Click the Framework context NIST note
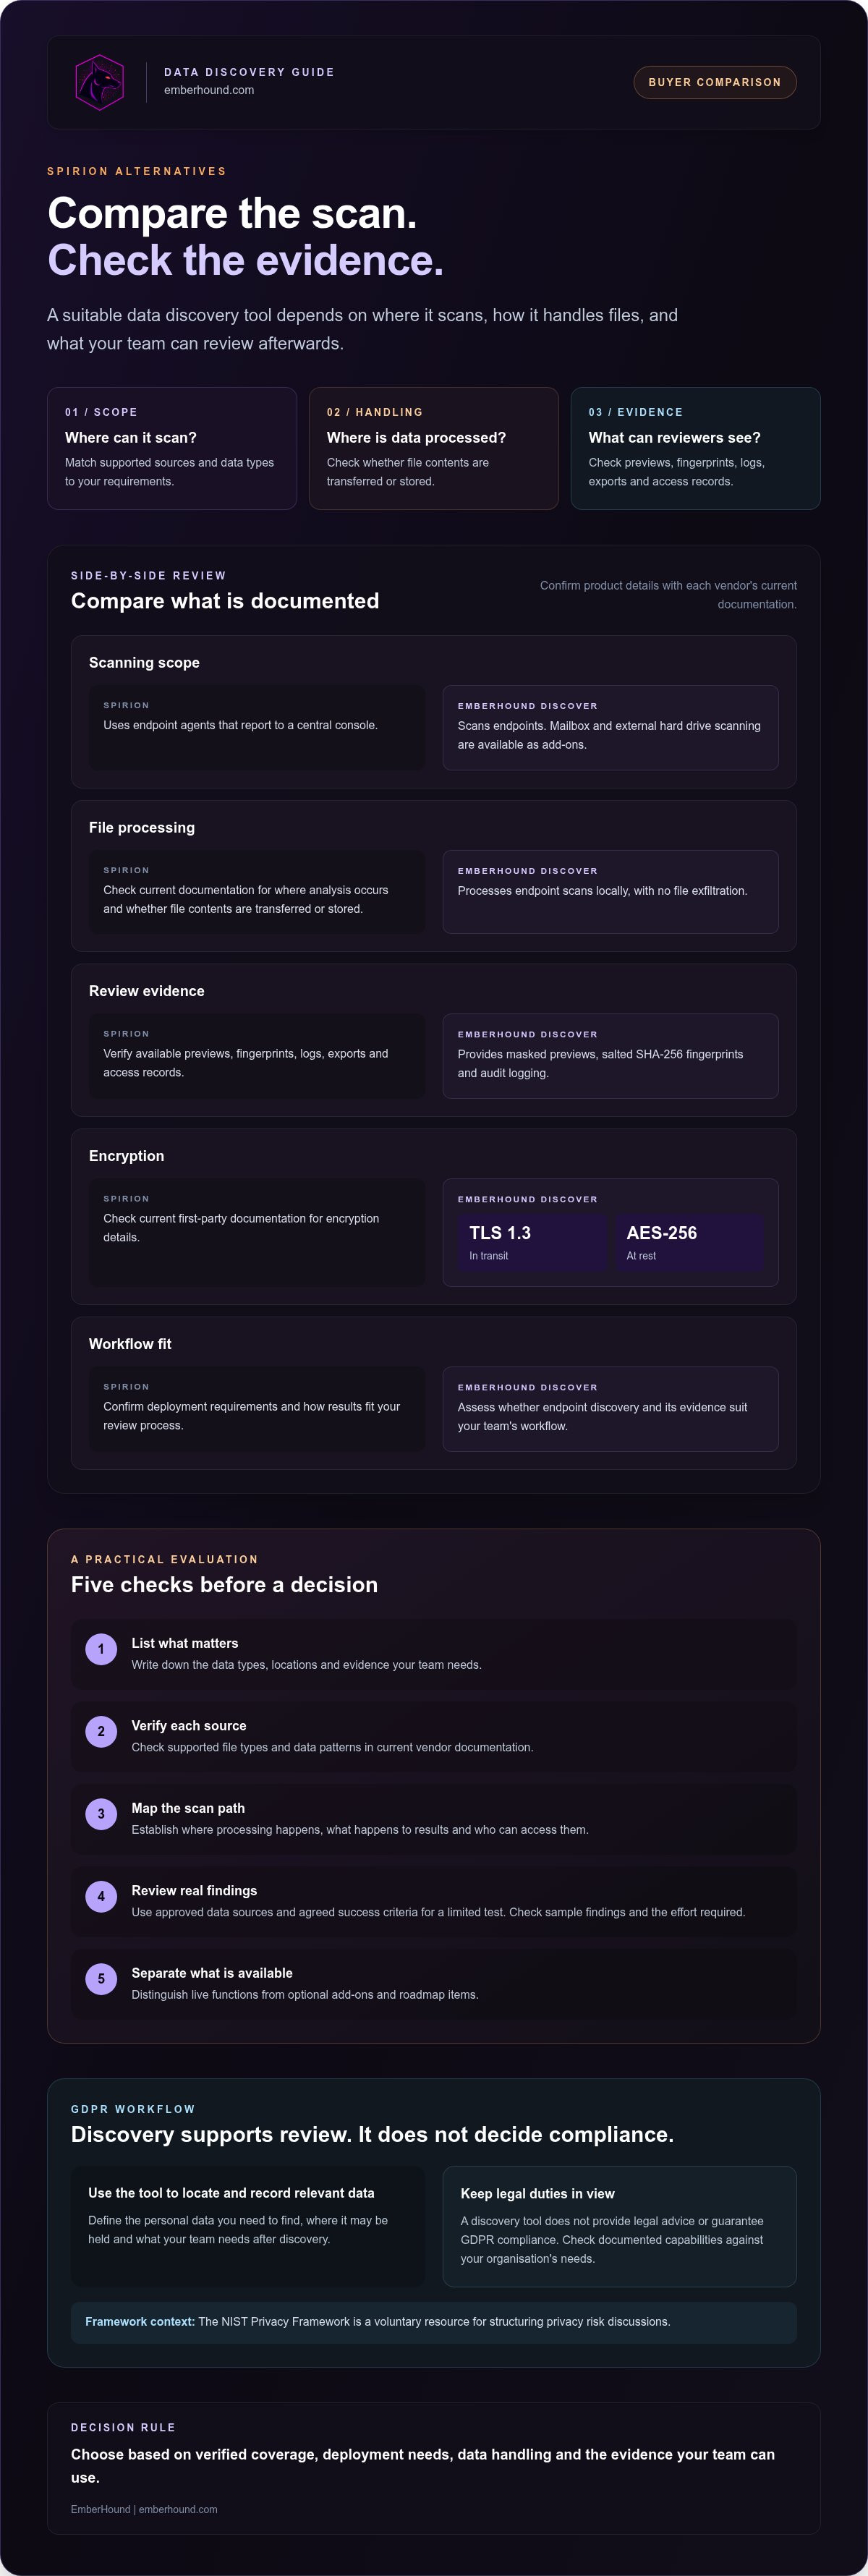Screen dimensions: 868x2576 pos(433,2322)
